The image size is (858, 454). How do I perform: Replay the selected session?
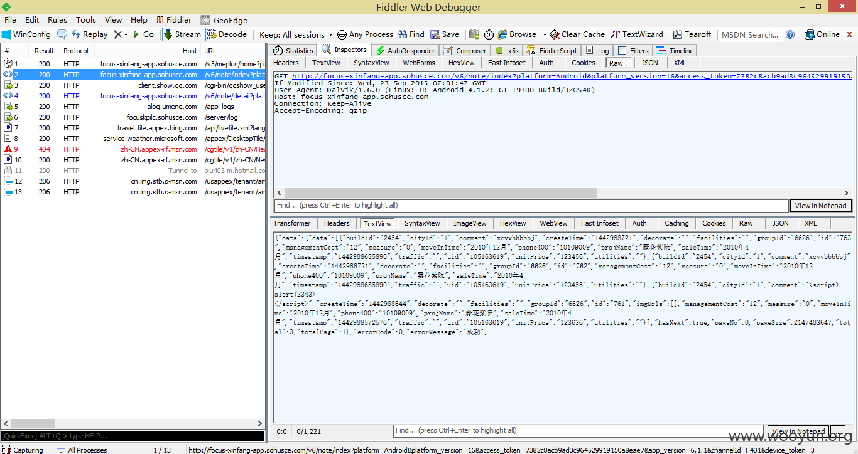pos(89,34)
